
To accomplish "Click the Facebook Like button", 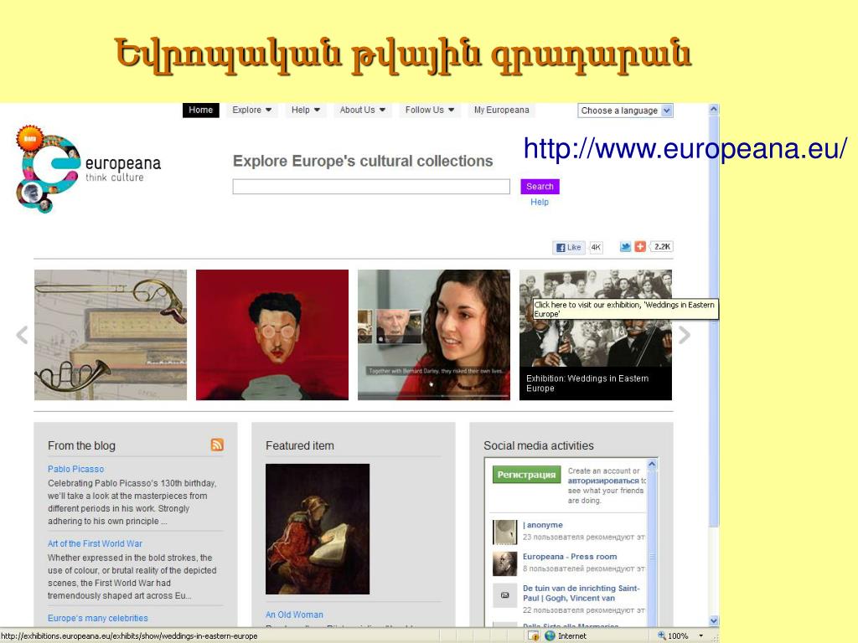I will point(569,247).
